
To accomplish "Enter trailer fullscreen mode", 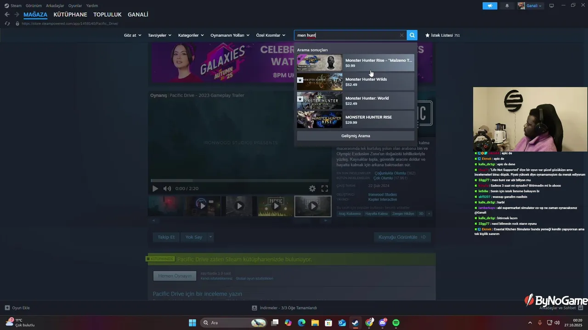I will (x=324, y=188).
